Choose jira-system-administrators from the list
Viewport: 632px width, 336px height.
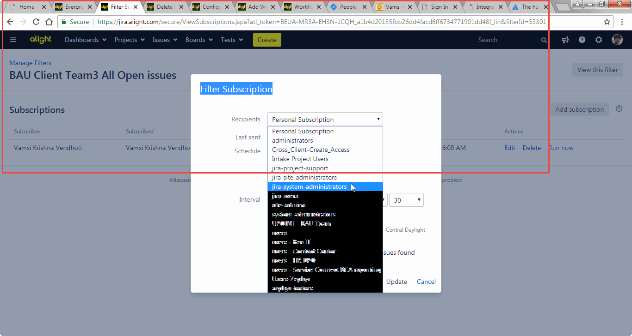(x=325, y=186)
